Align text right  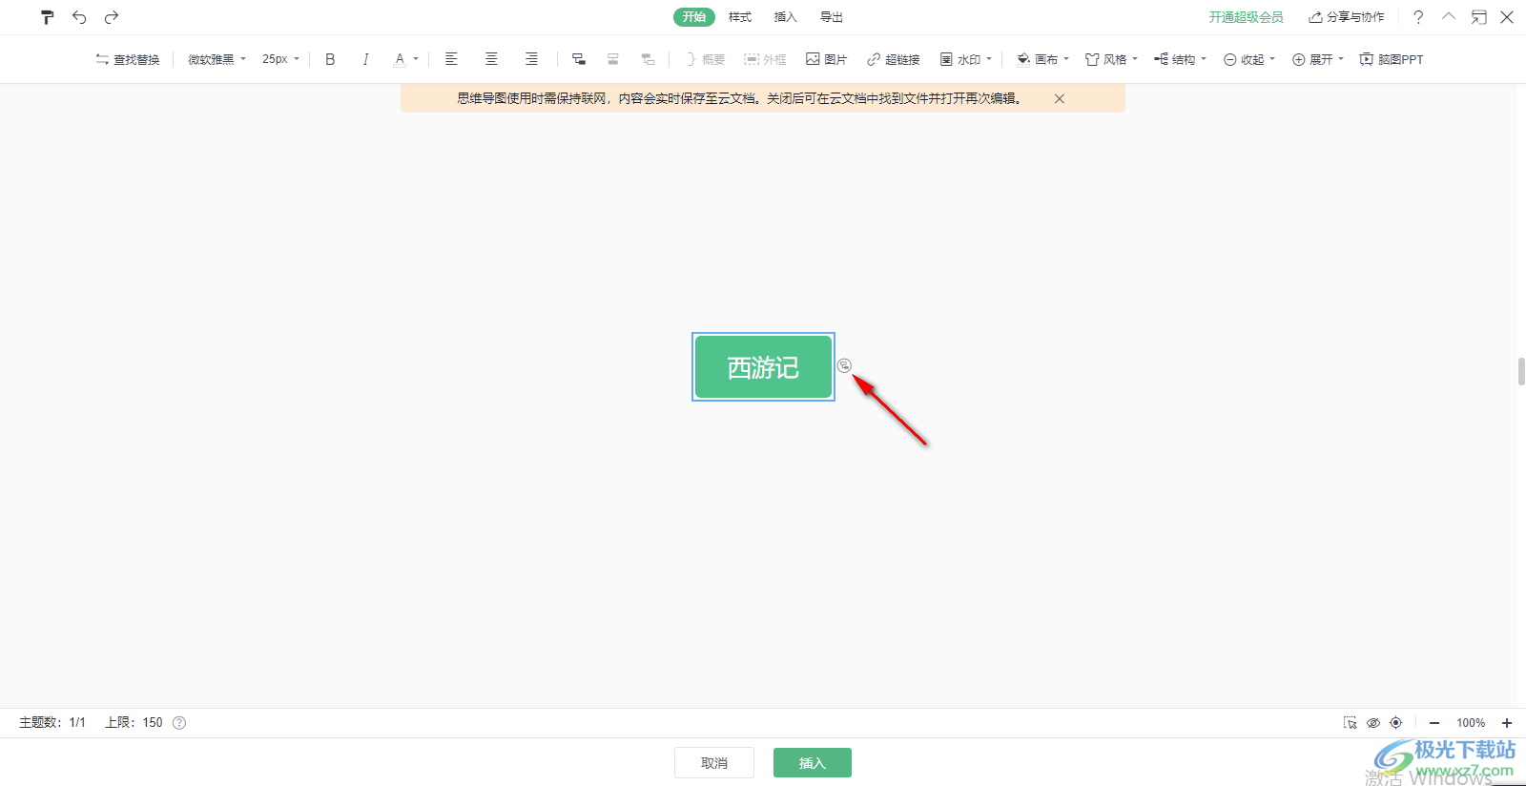tap(531, 59)
